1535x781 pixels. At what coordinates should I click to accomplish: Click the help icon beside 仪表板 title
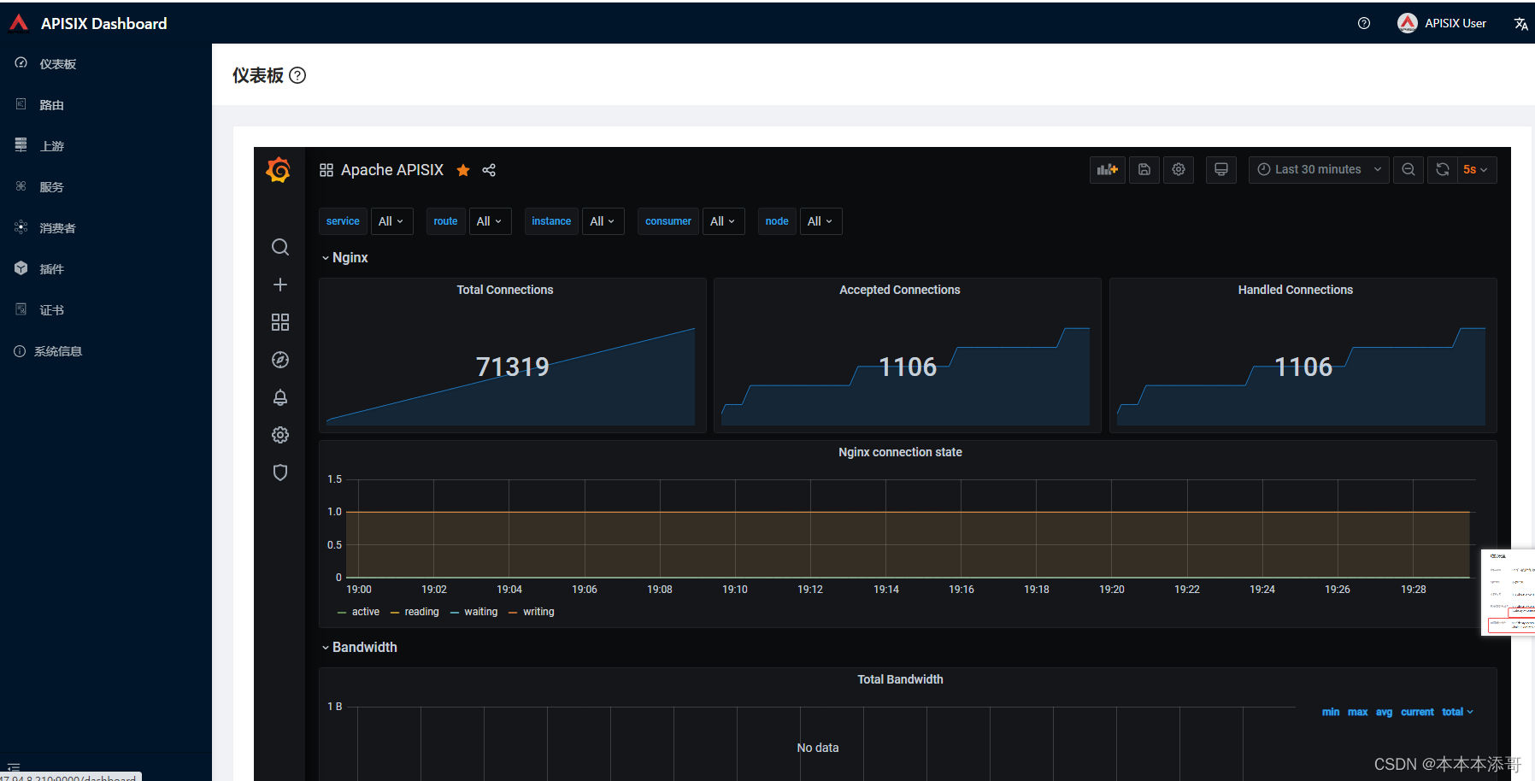click(x=297, y=75)
